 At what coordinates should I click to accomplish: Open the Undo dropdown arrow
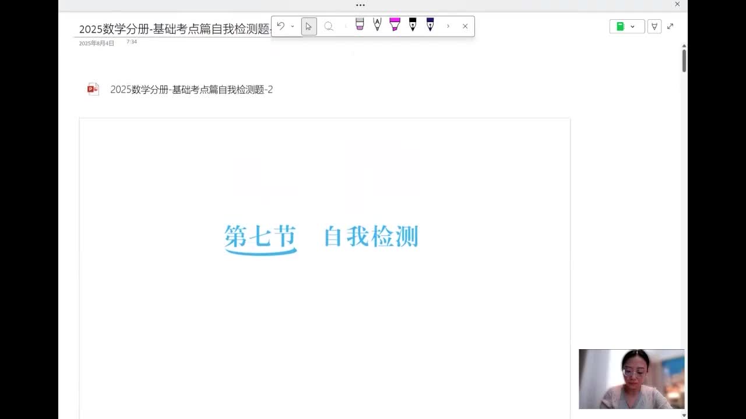[x=293, y=26]
